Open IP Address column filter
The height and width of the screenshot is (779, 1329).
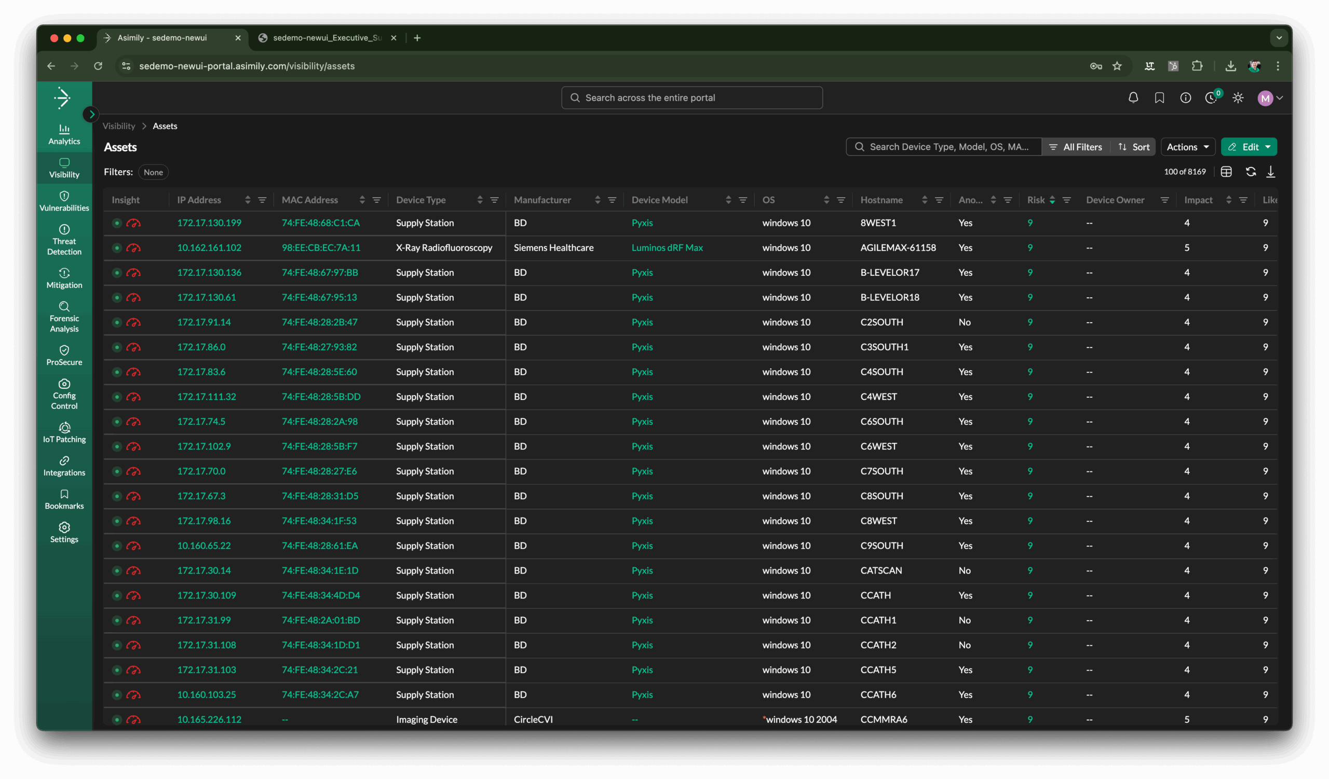click(262, 200)
